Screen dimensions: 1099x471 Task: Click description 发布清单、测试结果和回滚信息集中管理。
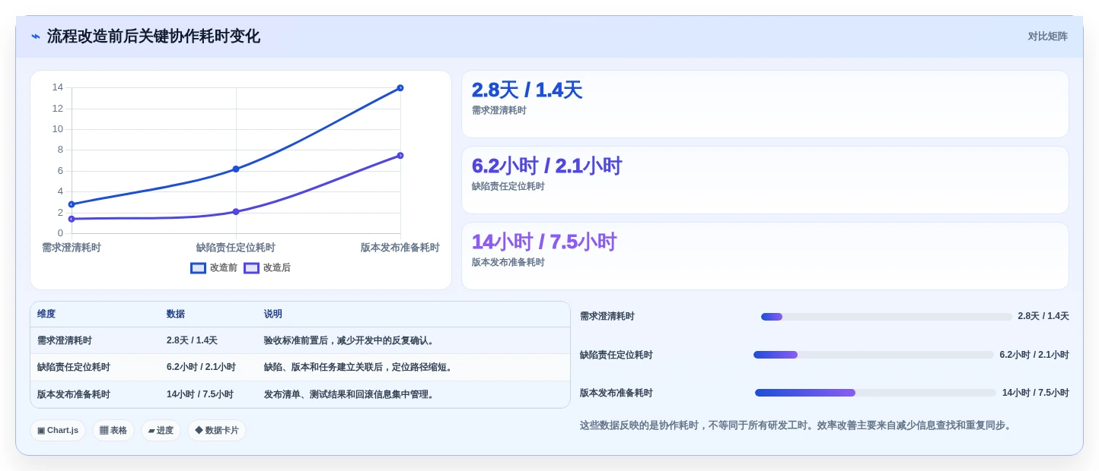(x=351, y=395)
